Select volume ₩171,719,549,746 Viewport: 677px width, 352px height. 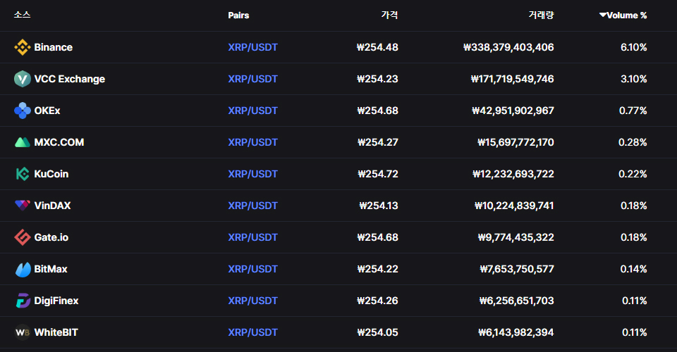click(x=513, y=79)
